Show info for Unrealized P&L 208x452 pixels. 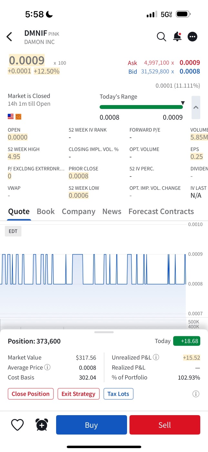click(x=156, y=357)
